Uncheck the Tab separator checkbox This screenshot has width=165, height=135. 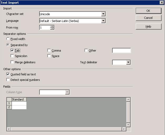(x=12, y=50)
